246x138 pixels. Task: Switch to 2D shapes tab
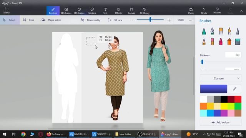[66, 11]
